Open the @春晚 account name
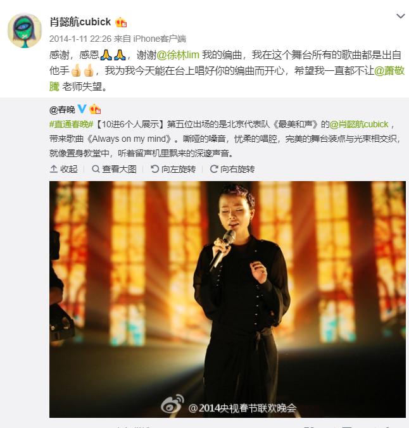This screenshot has width=409, height=428. [x=62, y=110]
